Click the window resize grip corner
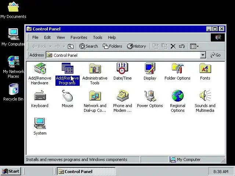235x176 pixels. tap(223, 161)
